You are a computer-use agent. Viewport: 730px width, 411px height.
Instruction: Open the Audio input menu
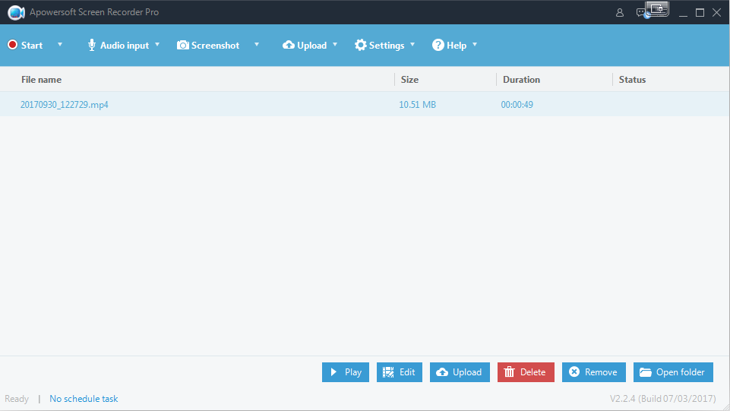tap(119, 45)
